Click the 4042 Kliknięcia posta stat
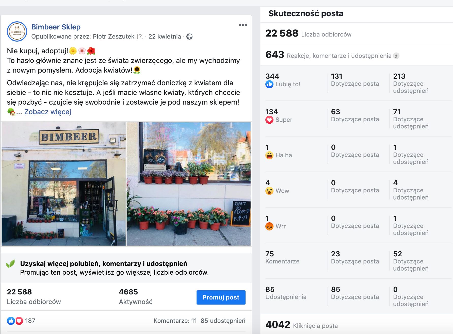453x334 pixels. click(x=302, y=325)
